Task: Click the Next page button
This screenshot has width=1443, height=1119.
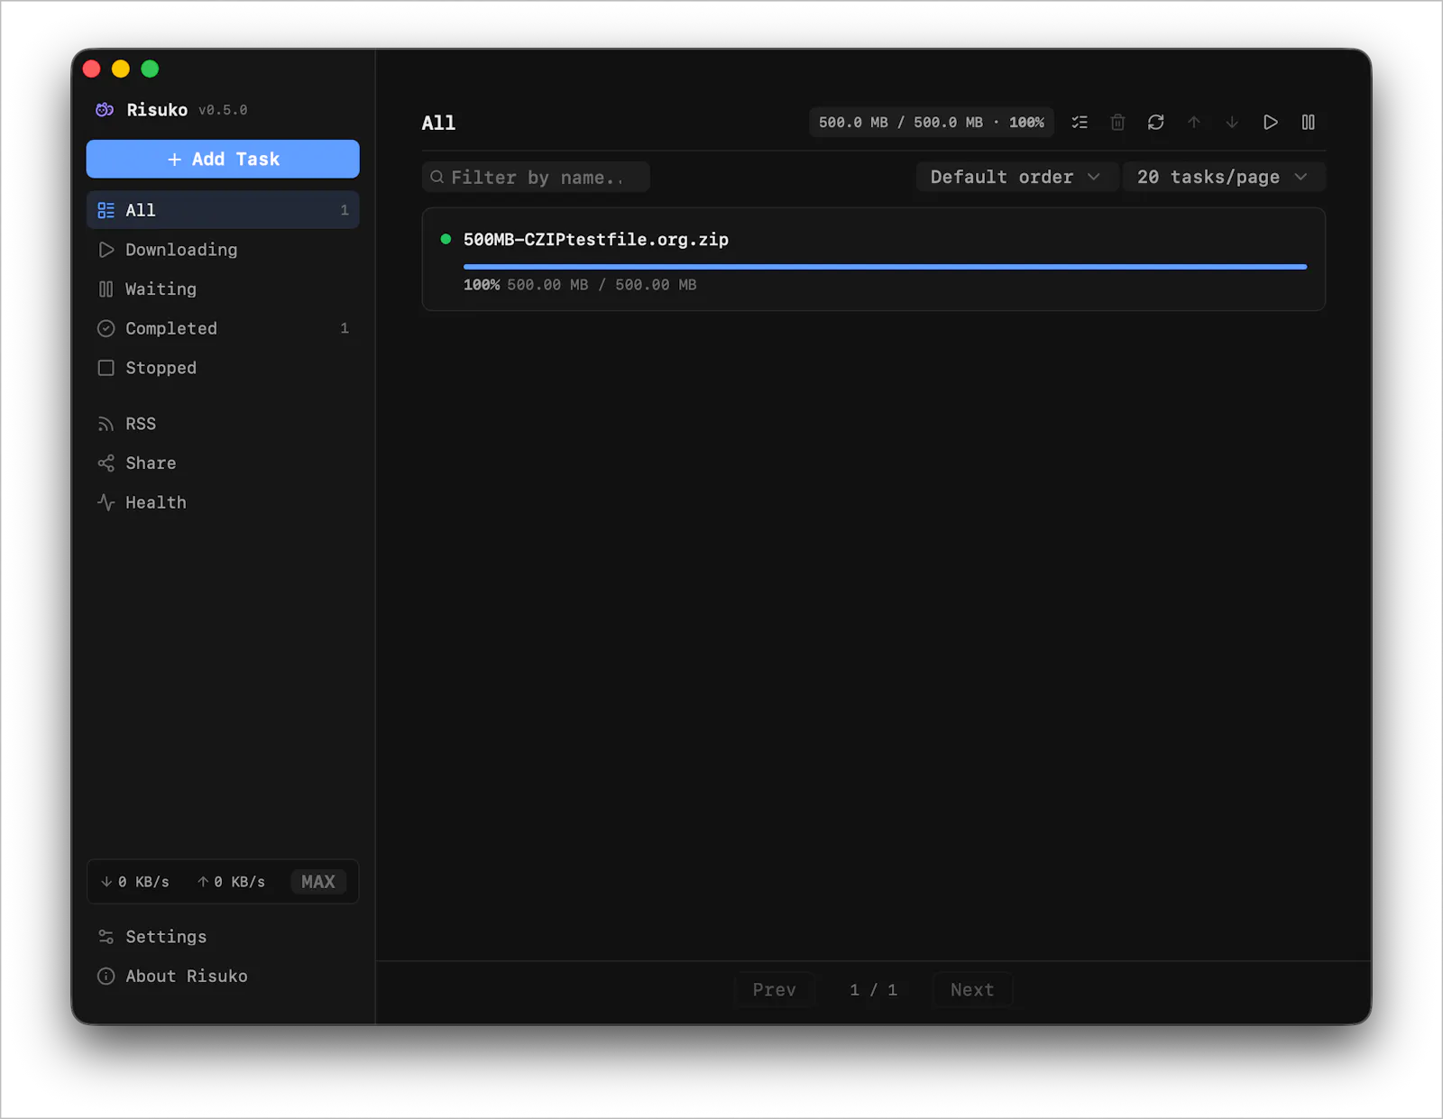Action: click(972, 990)
